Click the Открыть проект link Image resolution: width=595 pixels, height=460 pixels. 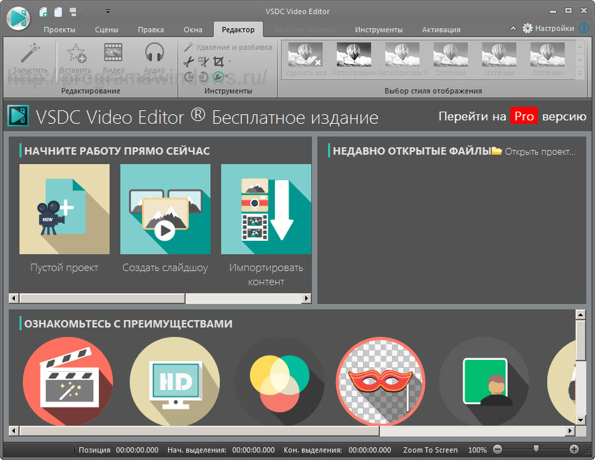(540, 152)
